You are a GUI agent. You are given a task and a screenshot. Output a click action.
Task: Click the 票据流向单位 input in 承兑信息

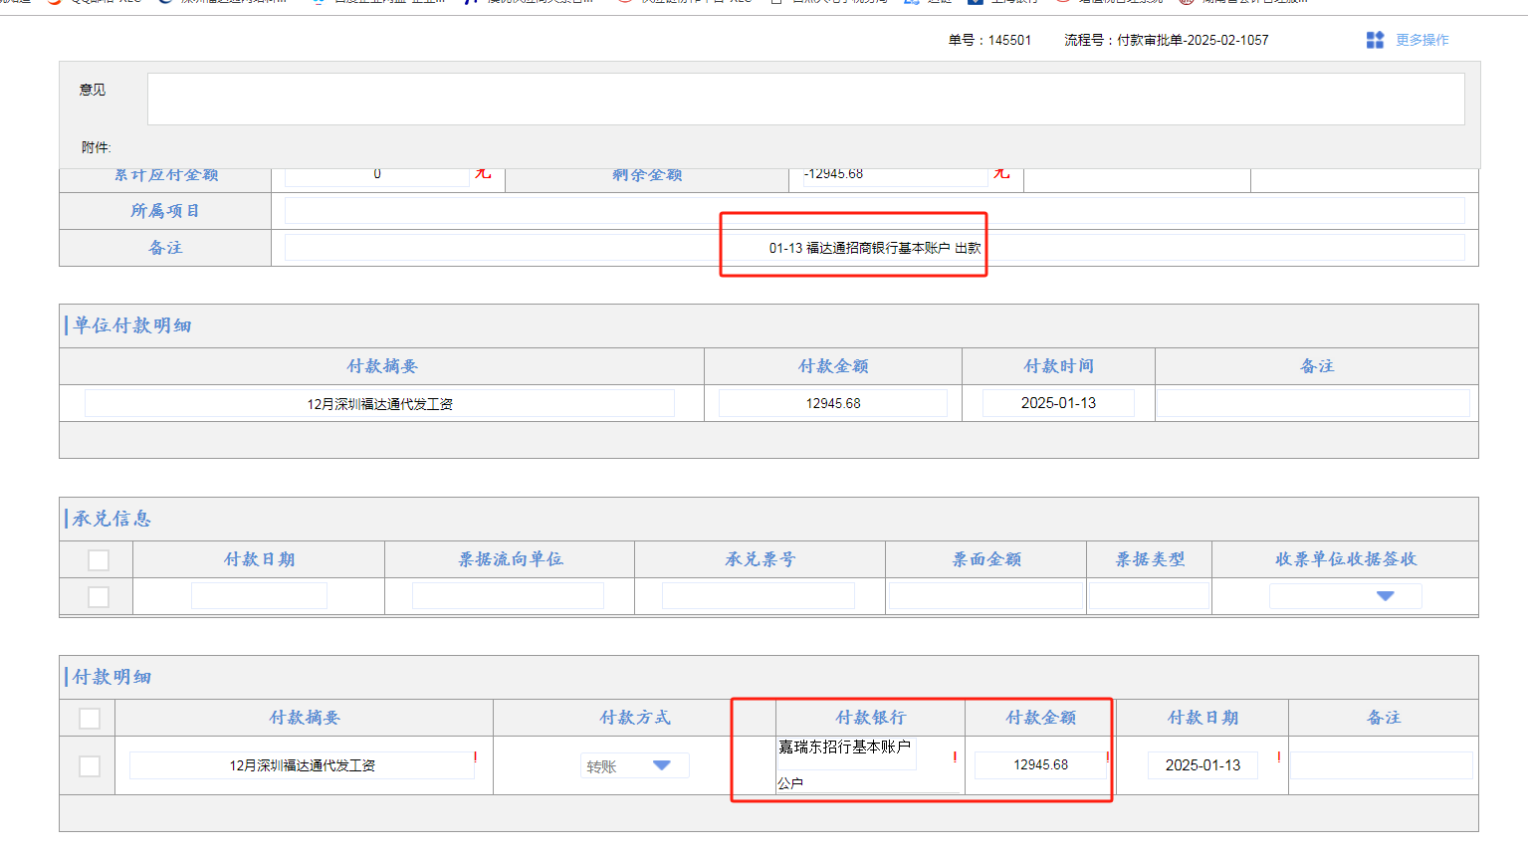tap(508, 596)
